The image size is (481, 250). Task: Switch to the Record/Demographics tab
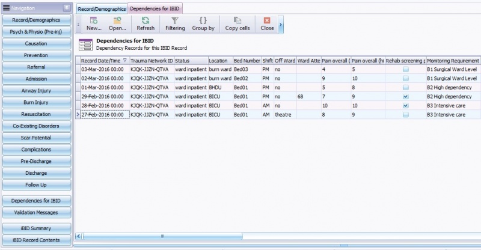tap(101, 9)
